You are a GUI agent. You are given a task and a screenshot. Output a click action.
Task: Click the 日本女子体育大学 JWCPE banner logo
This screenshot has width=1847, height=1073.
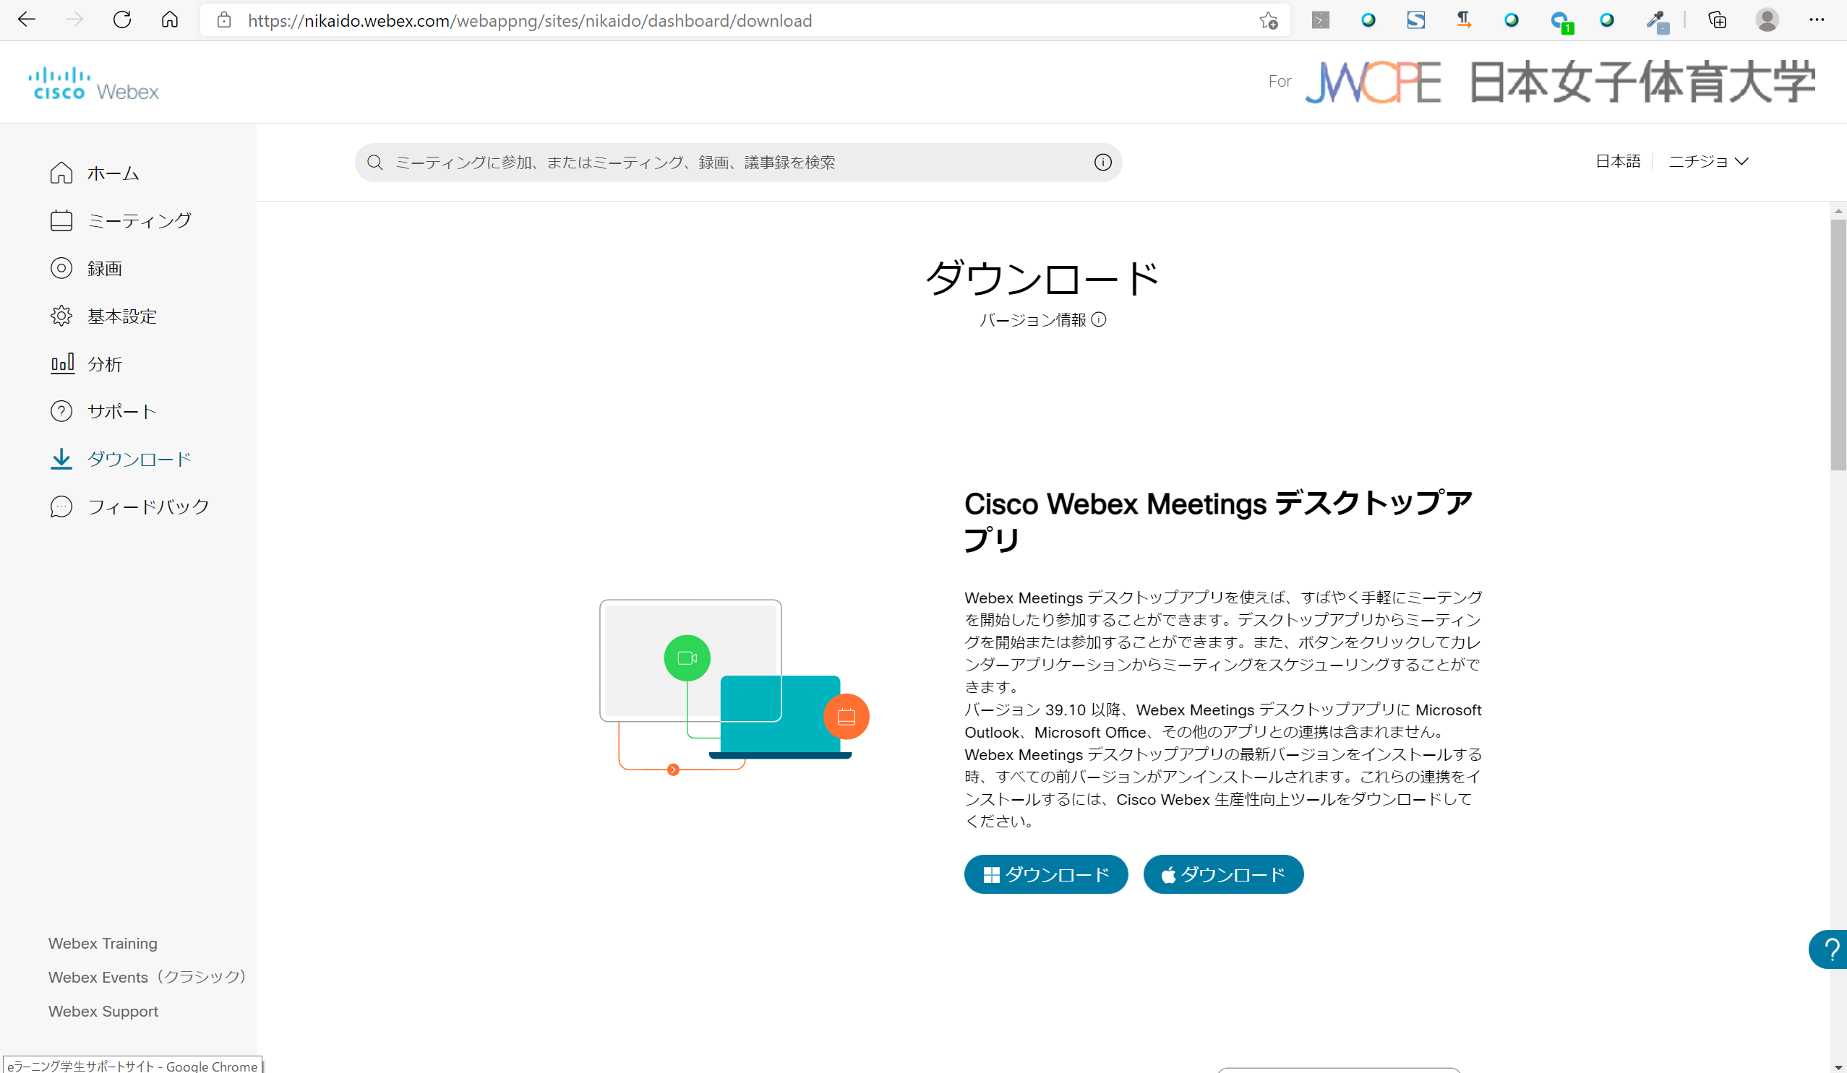(x=1560, y=82)
